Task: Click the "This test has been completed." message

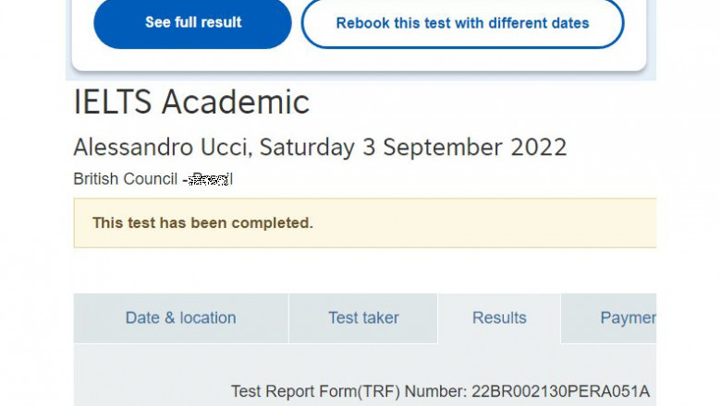Action: (202, 223)
